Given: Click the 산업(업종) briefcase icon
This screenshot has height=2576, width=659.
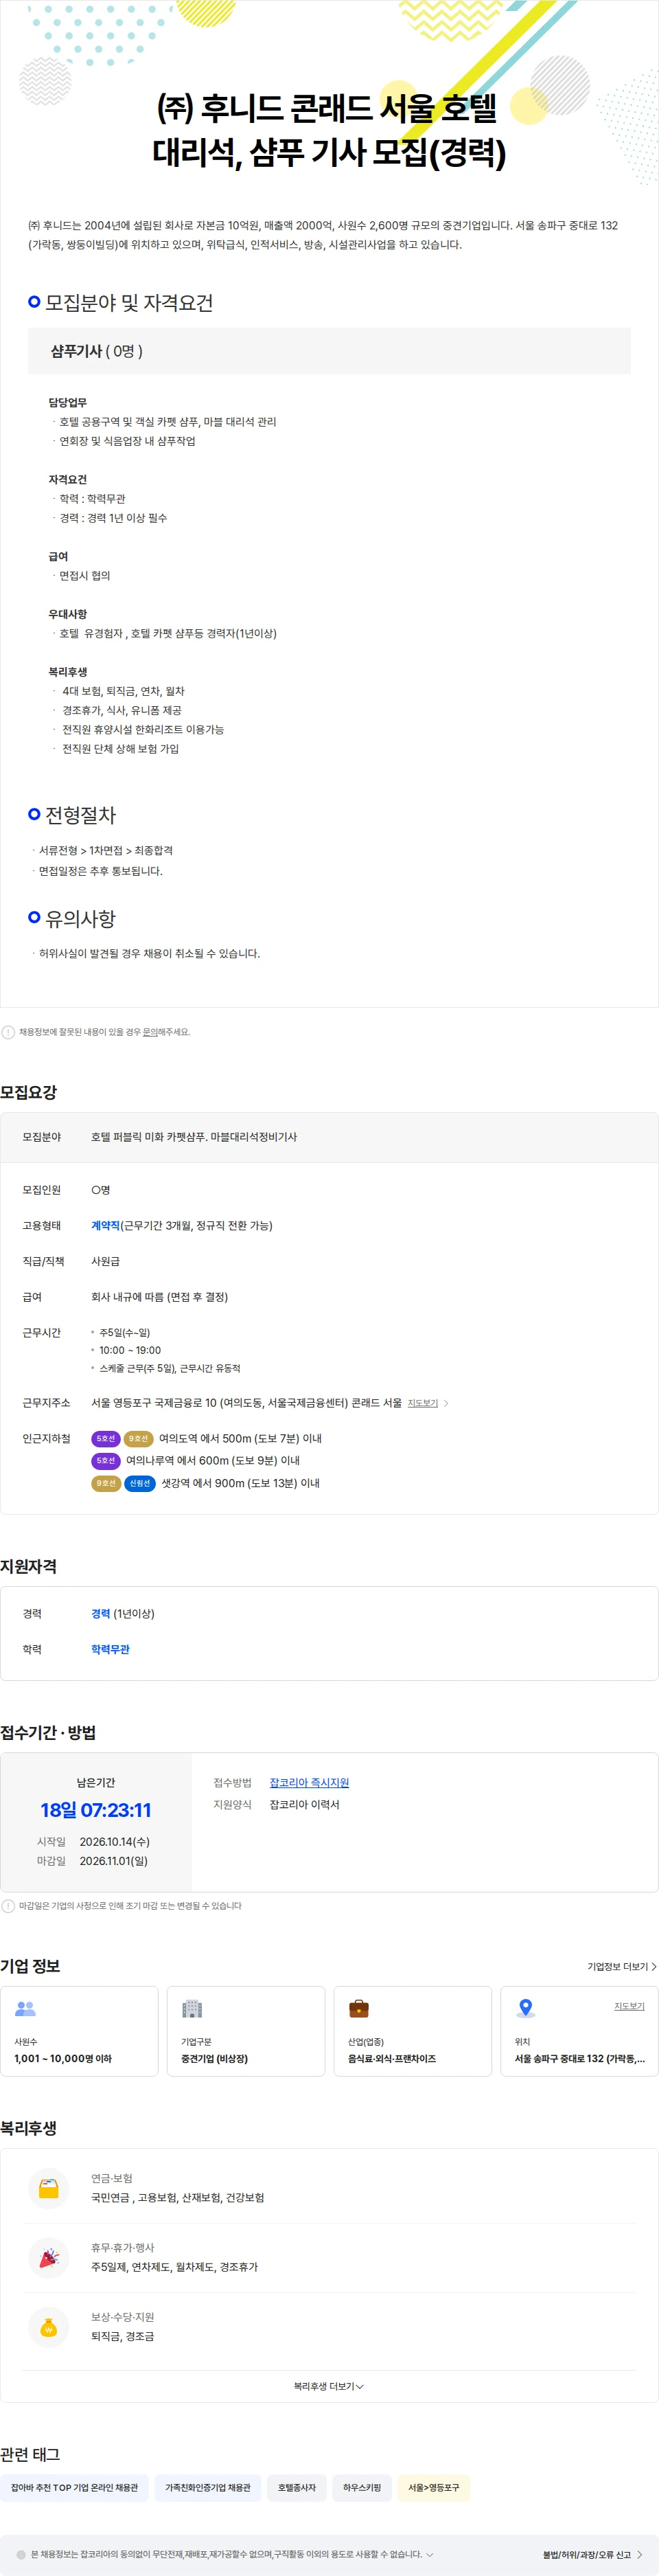Looking at the screenshot, I should [x=359, y=2008].
